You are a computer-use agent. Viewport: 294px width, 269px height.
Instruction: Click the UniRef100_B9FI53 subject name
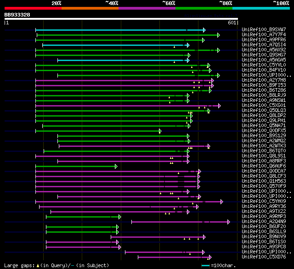[264, 85]
